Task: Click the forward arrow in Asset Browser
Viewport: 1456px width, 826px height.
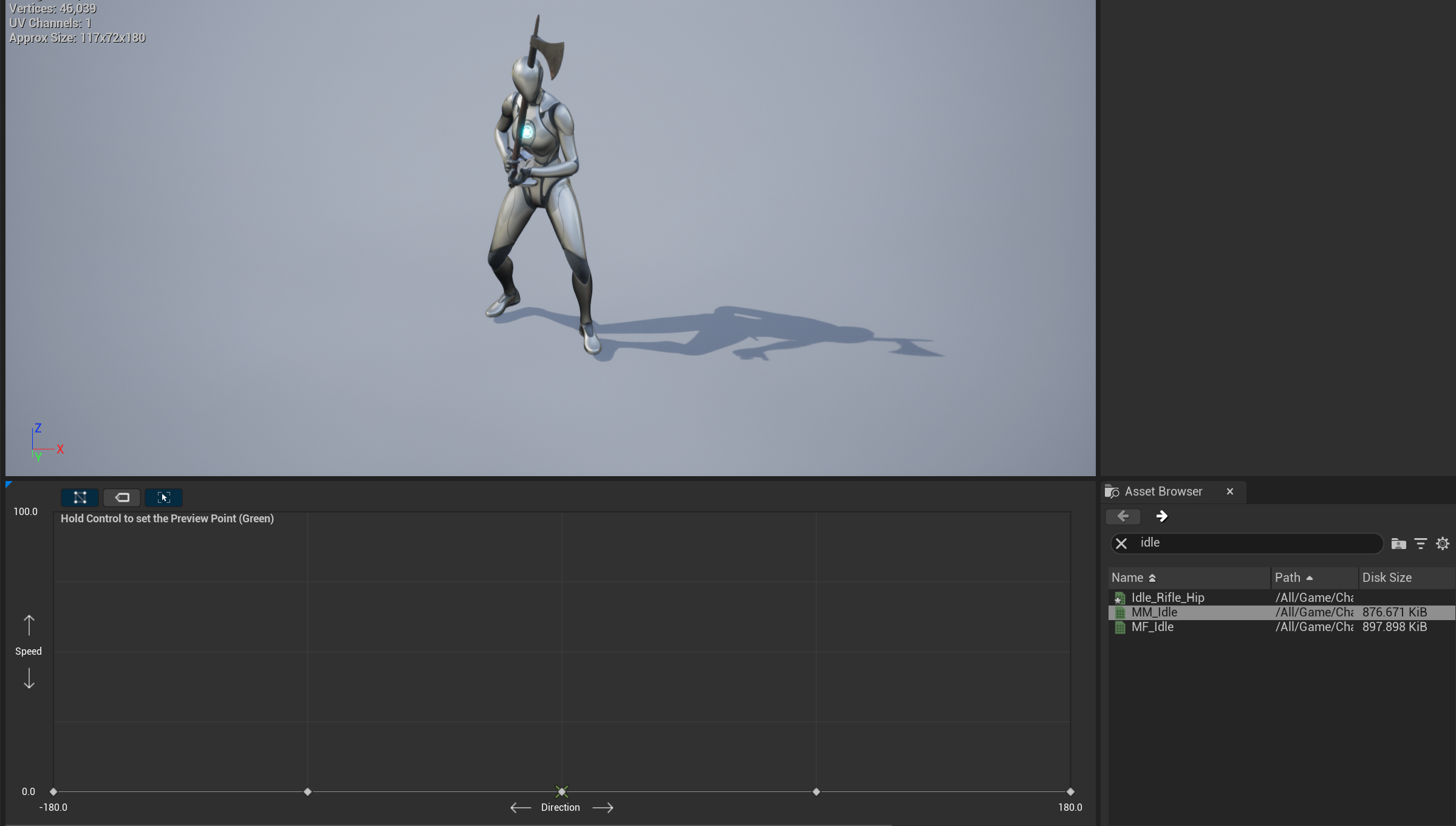Action: (1161, 516)
